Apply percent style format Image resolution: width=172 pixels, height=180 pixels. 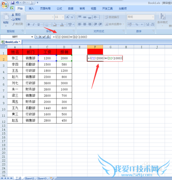click(137, 24)
